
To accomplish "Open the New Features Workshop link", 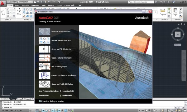I will (49, 91).
